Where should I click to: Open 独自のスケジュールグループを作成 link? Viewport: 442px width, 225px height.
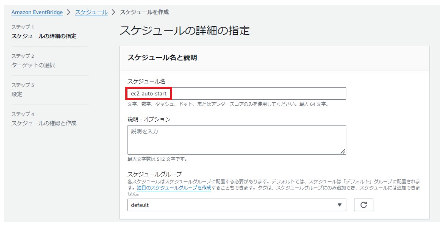pos(174,188)
